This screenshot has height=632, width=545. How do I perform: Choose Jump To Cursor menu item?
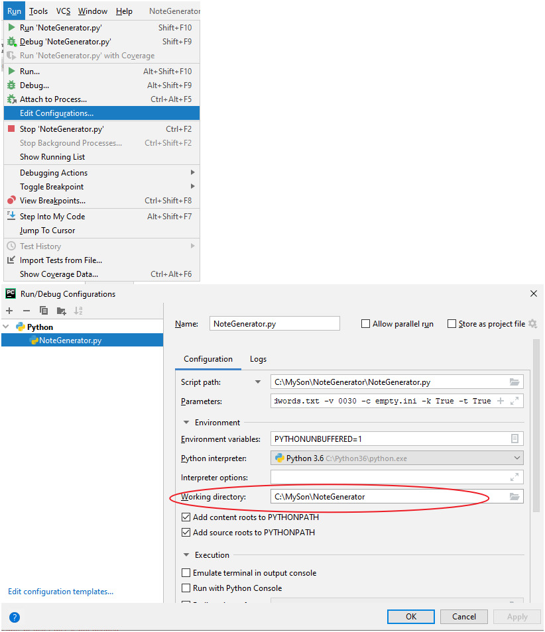coord(101,231)
